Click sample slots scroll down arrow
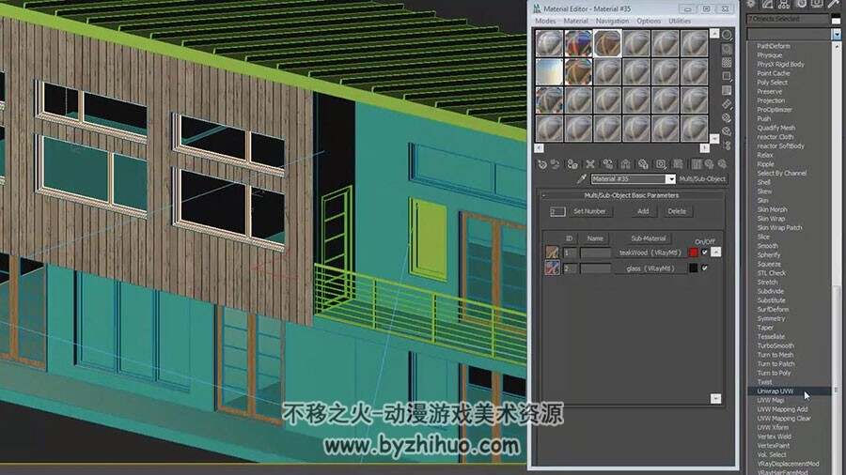 point(714,138)
